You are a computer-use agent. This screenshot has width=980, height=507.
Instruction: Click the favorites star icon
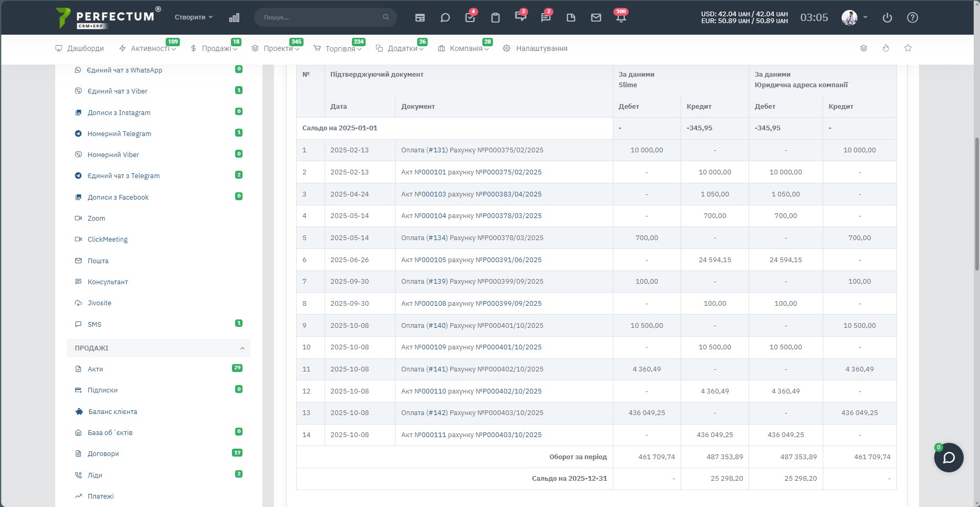[x=908, y=48]
